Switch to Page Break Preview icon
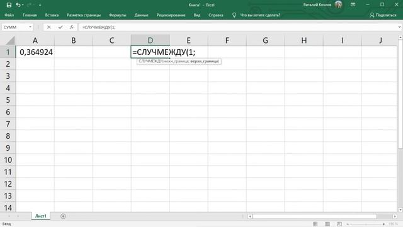Viewport: 403px width, 227px height. point(339,224)
